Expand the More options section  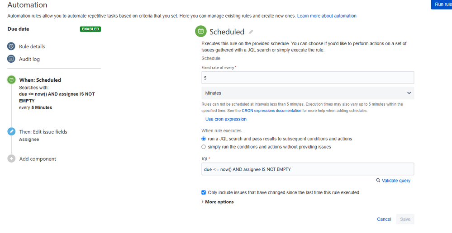[219, 202]
